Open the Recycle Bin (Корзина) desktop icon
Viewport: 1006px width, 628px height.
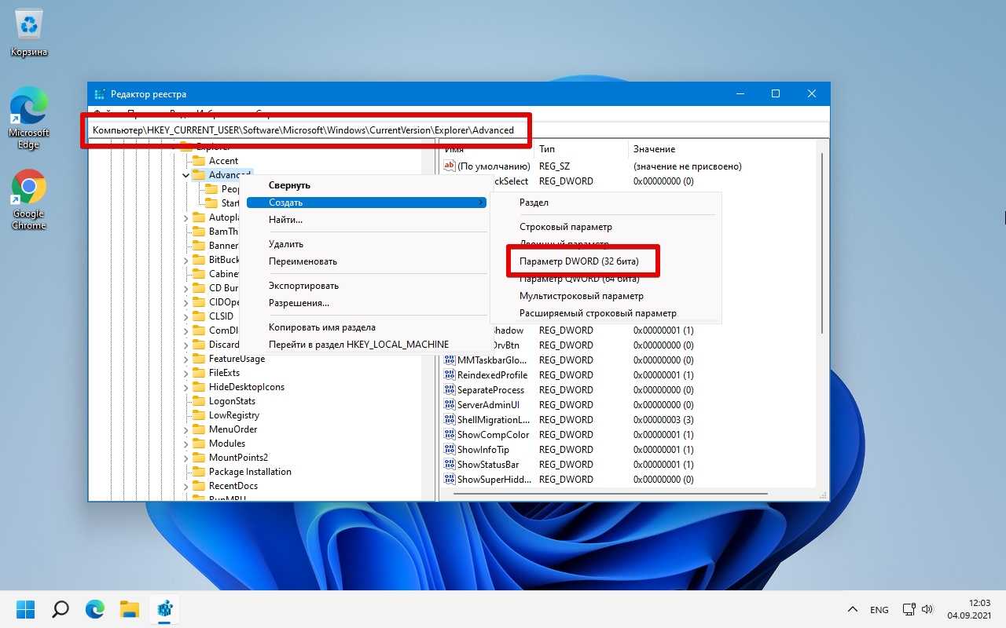(29, 33)
